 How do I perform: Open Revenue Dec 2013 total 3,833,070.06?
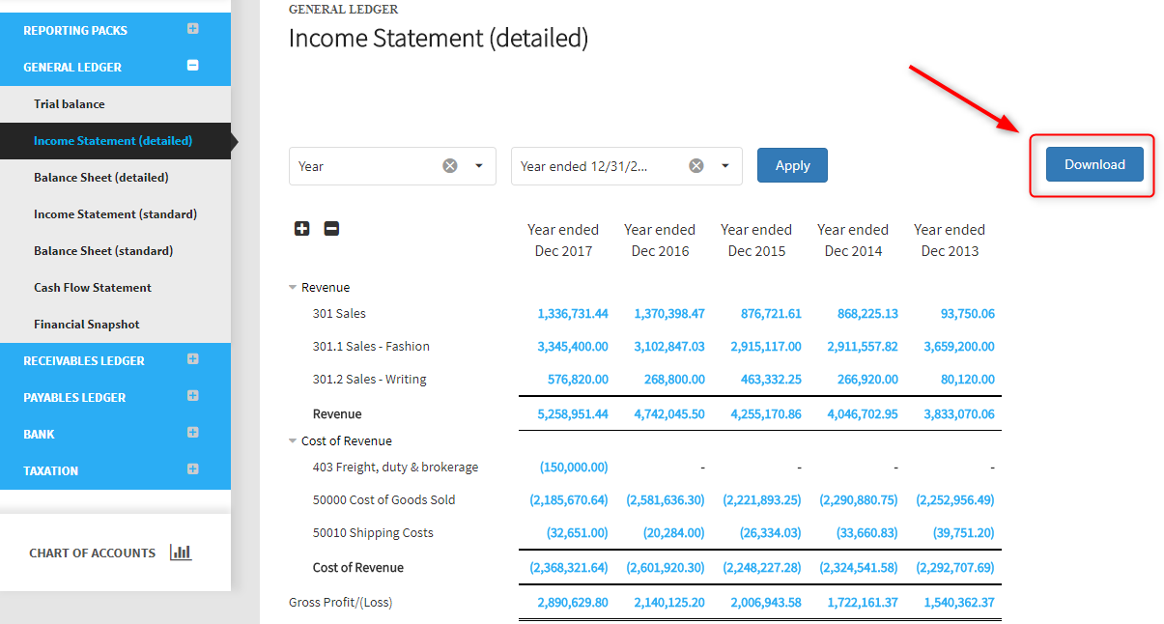click(x=959, y=414)
